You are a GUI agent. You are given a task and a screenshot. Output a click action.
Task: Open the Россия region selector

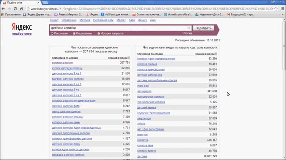pos(187,33)
